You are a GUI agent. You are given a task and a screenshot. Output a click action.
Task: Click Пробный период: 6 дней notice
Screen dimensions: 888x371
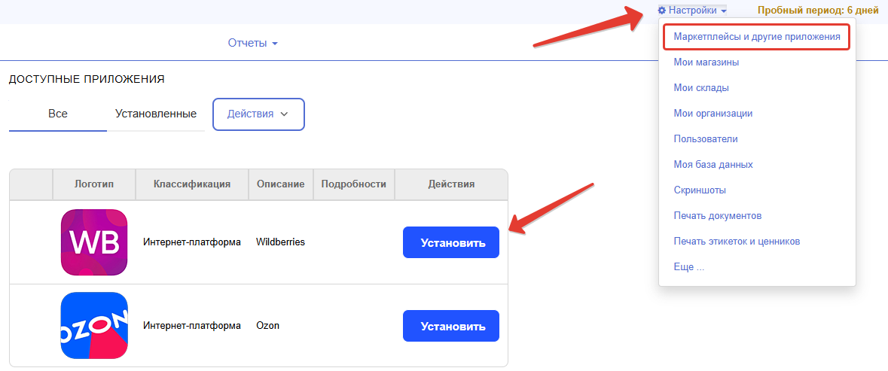pos(817,11)
